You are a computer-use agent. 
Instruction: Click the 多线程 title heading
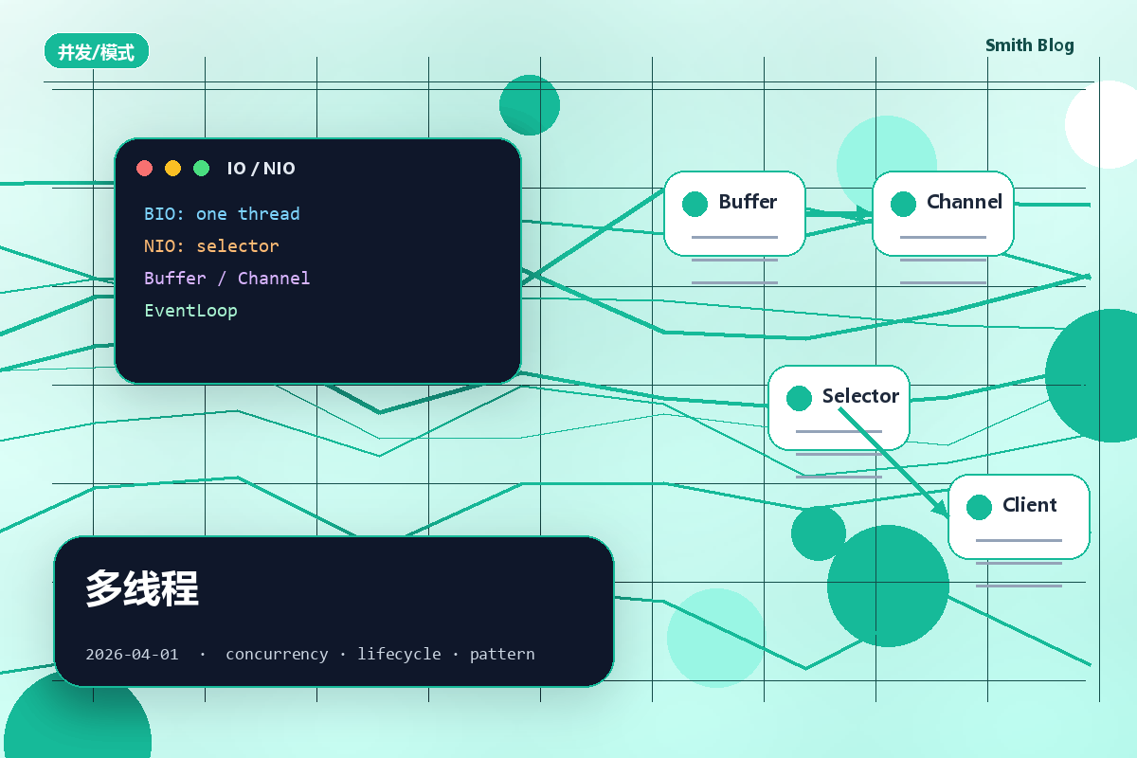(142, 588)
